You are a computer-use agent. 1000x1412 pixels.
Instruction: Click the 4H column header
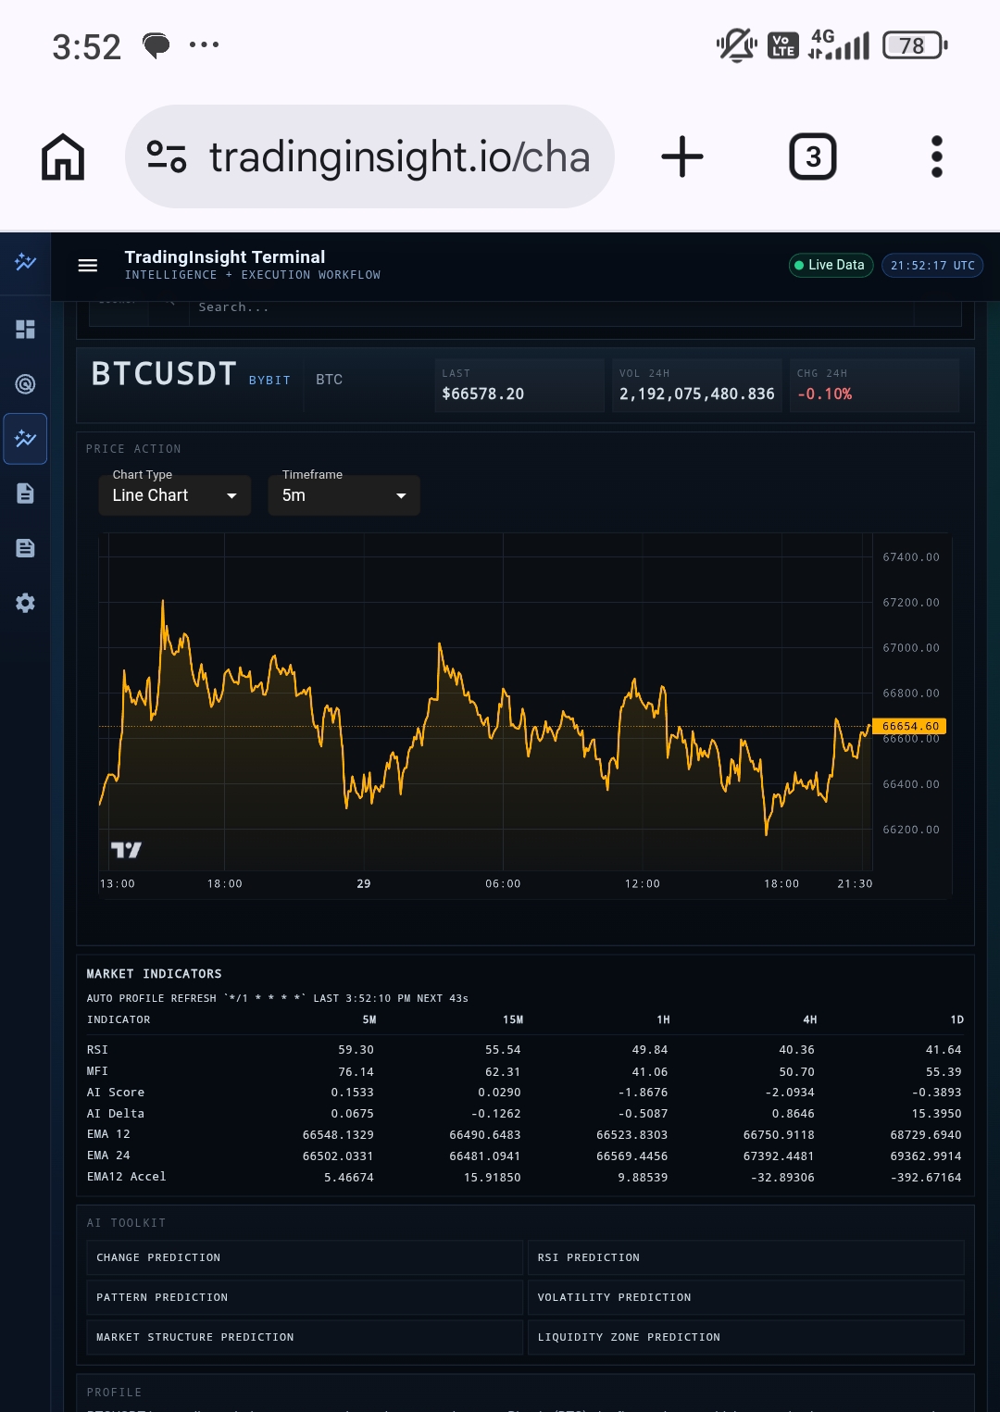810,1019
